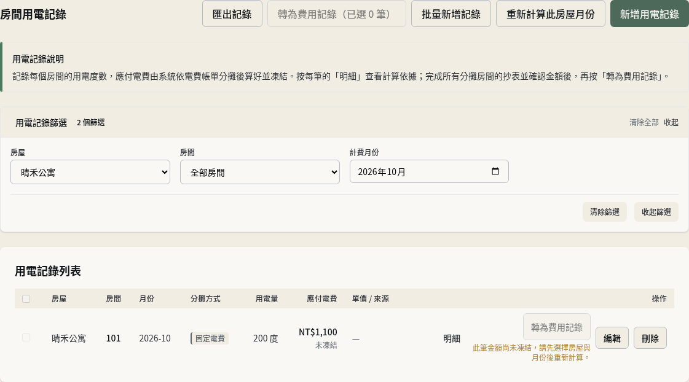689x382 pixels.
Task: Click 轉為費用記錄 in room 101 row
Action: [x=556, y=327]
